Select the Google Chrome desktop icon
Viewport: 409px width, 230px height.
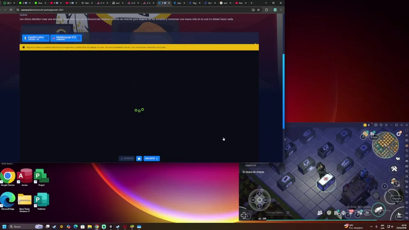point(8,177)
